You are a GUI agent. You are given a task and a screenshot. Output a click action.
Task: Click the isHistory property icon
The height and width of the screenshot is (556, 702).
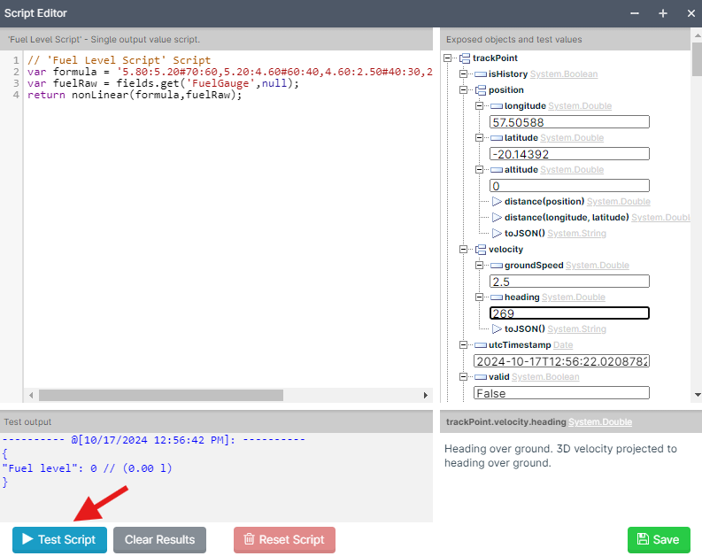pos(481,74)
